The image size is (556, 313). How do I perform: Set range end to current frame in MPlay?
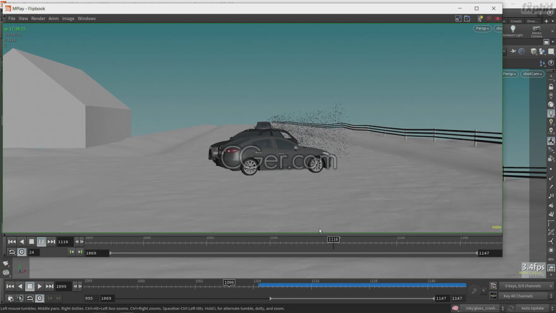pyautogui.click(x=80, y=252)
